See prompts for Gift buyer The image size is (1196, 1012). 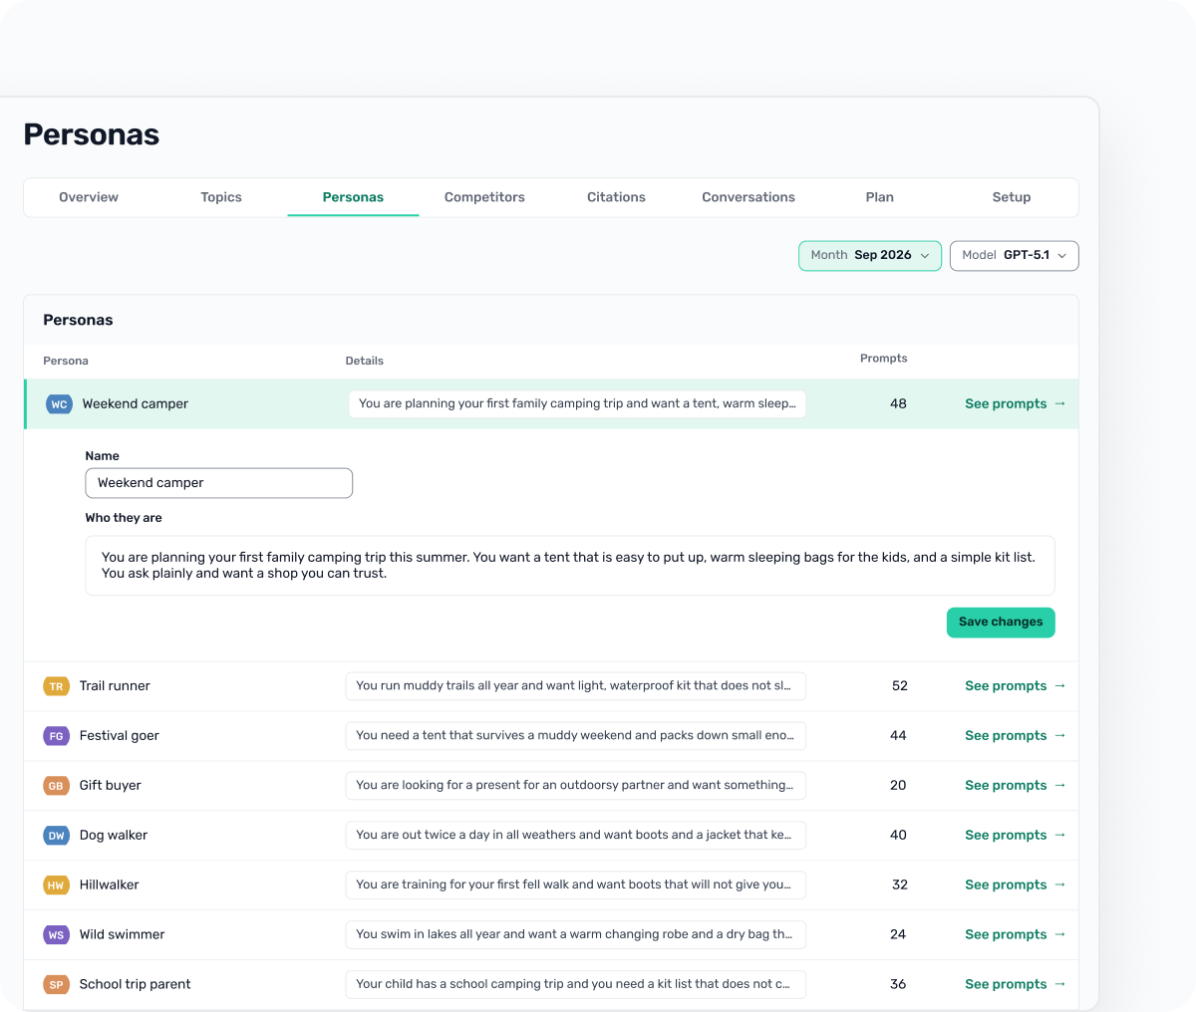click(1016, 786)
